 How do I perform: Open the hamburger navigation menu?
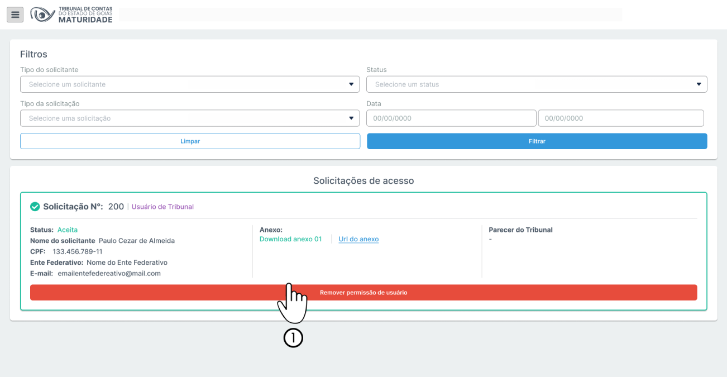[15, 15]
